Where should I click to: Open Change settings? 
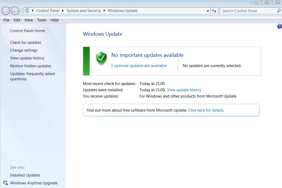pyautogui.click(x=24, y=50)
